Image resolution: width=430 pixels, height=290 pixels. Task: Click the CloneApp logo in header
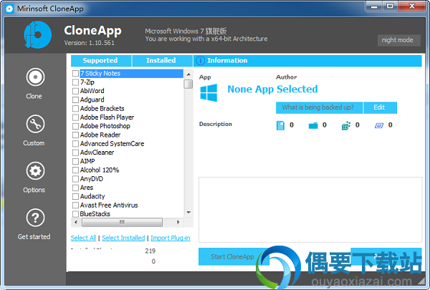tap(37, 35)
